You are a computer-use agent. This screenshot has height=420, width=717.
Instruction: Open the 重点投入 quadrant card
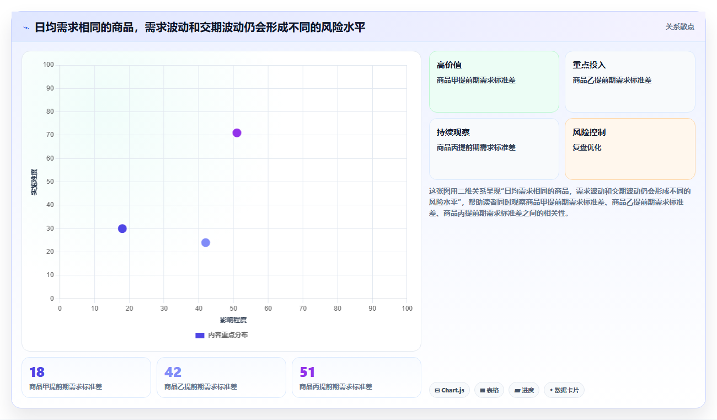coord(630,82)
